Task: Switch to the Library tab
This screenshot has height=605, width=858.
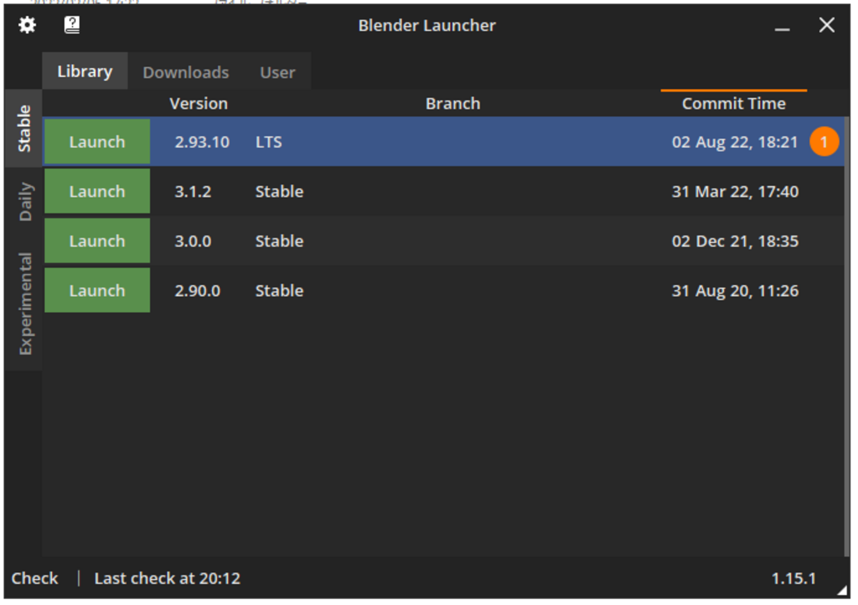Action: coord(85,71)
